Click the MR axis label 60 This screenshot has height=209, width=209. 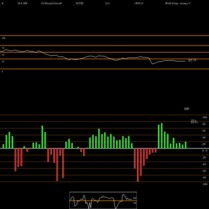pos(204,131)
